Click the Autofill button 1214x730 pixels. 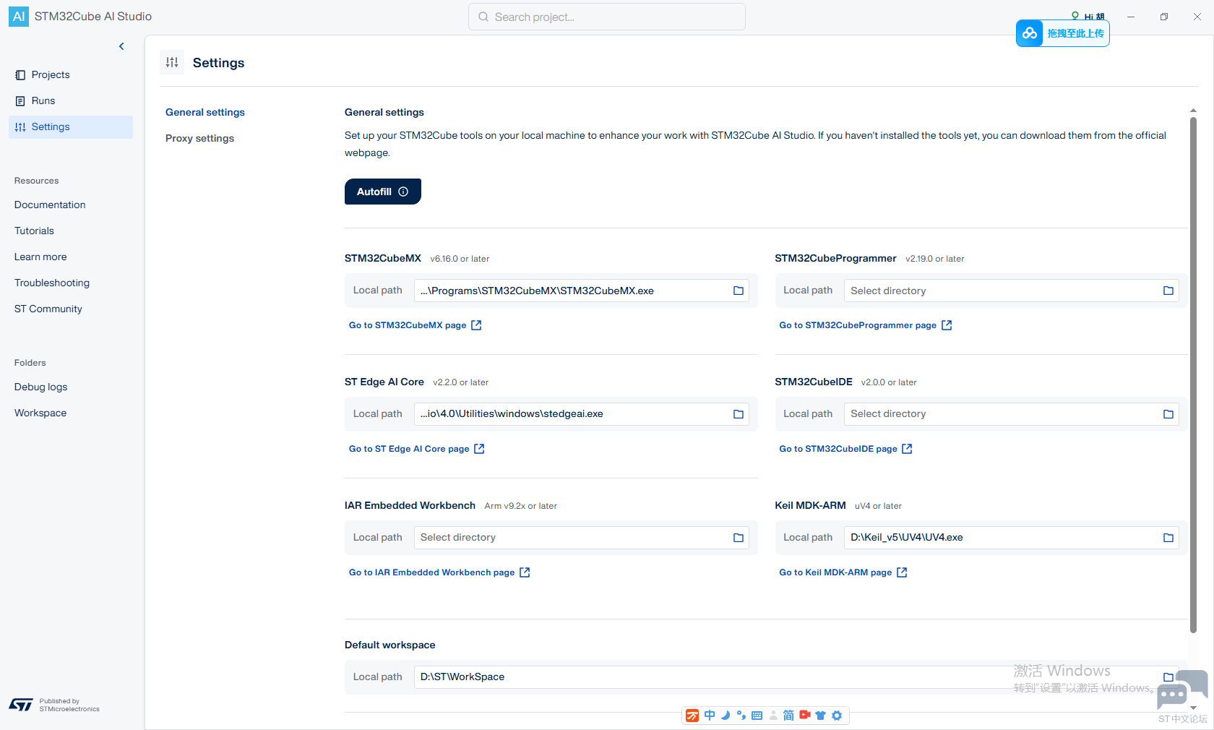(383, 192)
